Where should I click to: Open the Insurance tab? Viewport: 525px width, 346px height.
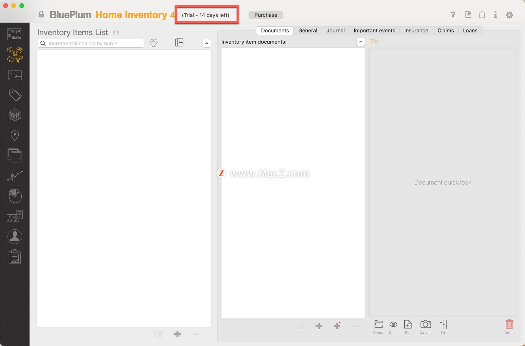point(416,31)
